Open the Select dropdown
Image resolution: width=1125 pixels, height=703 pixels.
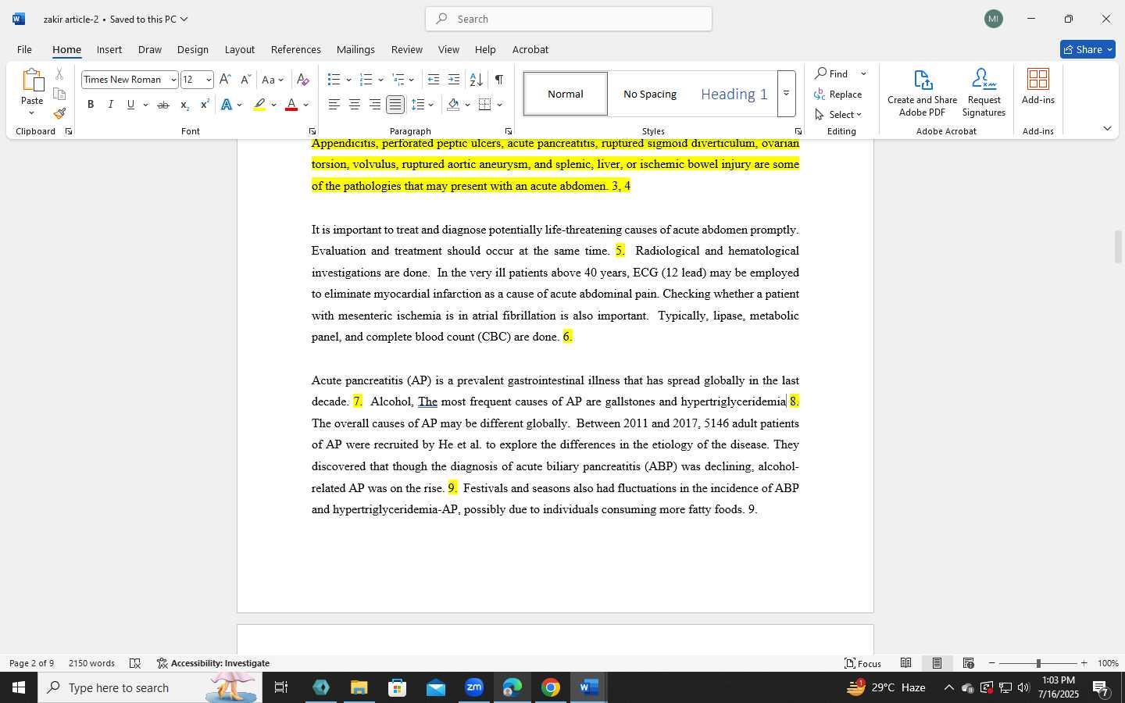point(837,114)
